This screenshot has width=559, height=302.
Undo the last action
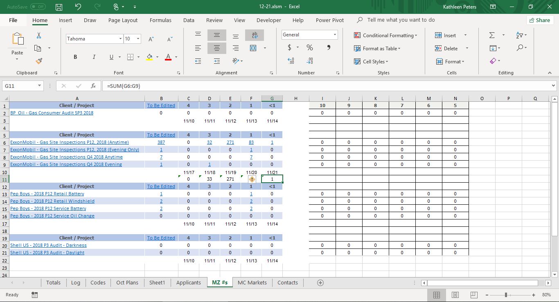pos(79,7)
